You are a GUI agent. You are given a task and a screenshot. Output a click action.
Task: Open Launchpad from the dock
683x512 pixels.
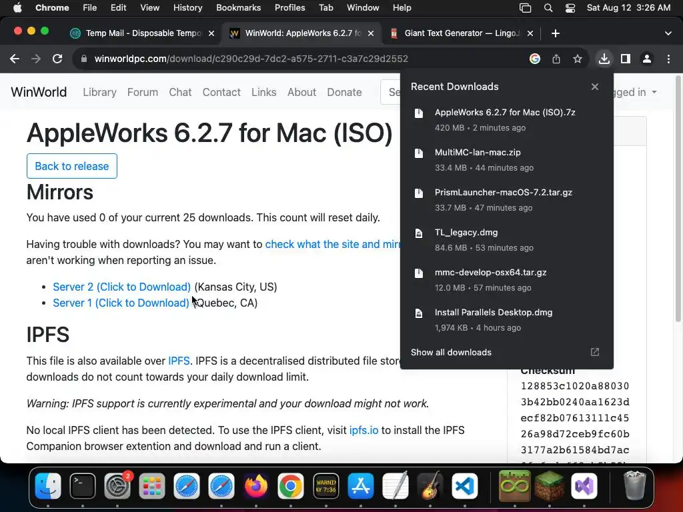pyautogui.click(x=152, y=486)
